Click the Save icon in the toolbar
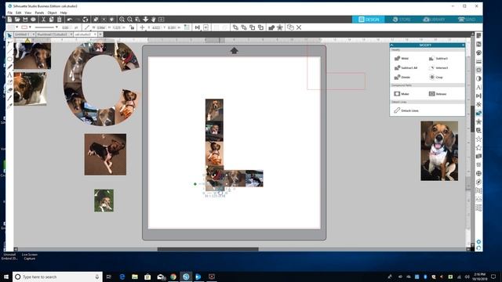The height and width of the screenshot is (282, 502). 25,20
